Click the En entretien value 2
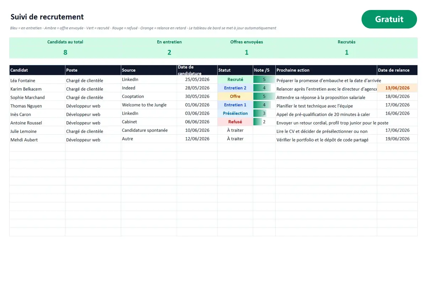This screenshot has width=427, height=285. pyautogui.click(x=169, y=52)
